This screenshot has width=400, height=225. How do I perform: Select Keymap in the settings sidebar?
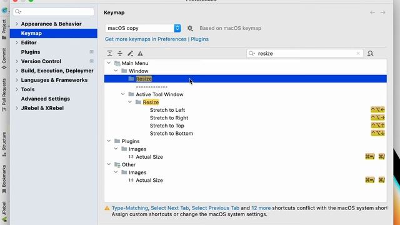point(54,33)
